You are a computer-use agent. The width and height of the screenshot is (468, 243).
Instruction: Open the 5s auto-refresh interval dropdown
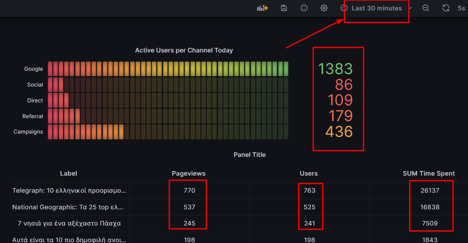pos(461,8)
